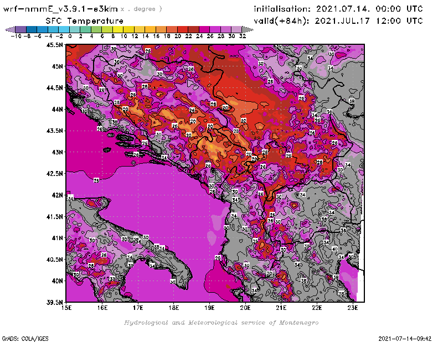Click the legend value label '-10'

16,36
